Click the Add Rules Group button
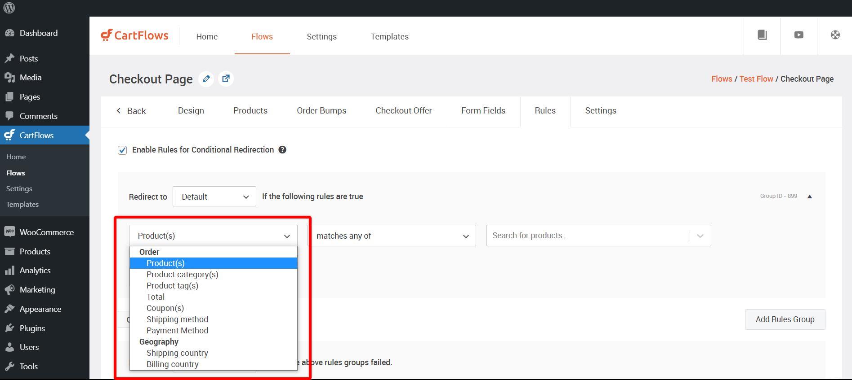The width and height of the screenshot is (852, 380). click(x=785, y=319)
